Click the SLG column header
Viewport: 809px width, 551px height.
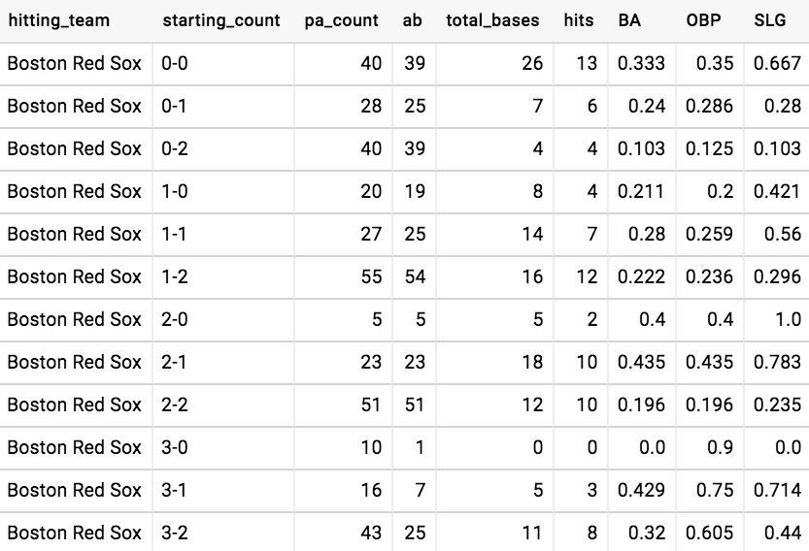coord(770,20)
